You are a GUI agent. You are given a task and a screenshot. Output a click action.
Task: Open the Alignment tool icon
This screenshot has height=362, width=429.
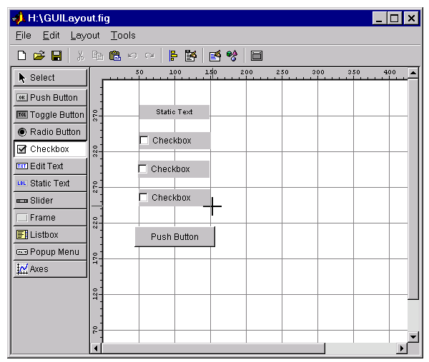pos(173,56)
